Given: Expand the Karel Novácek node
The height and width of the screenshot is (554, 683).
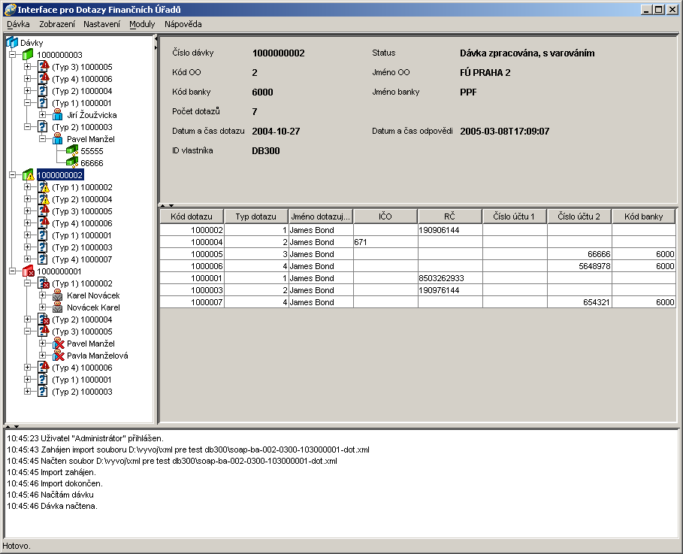Looking at the screenshot, I should 42,295.
